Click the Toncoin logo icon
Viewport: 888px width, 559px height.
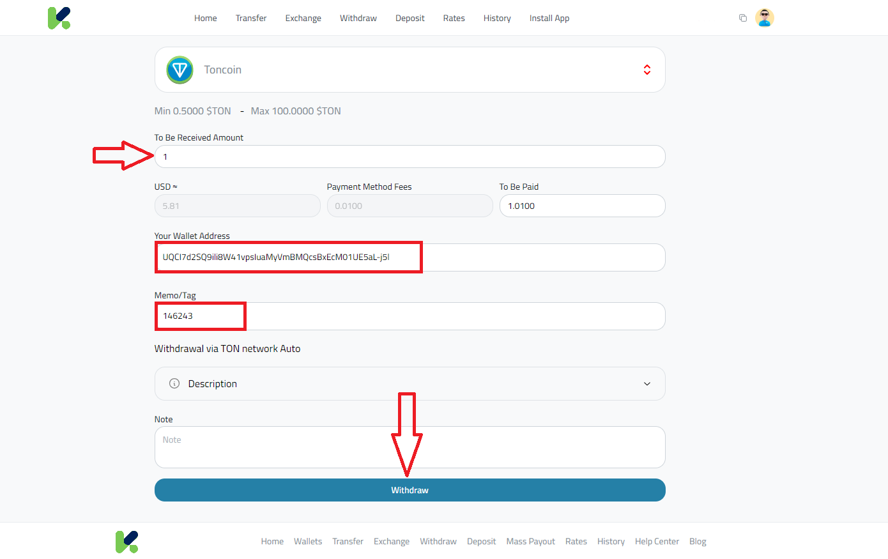coord(180,70)
